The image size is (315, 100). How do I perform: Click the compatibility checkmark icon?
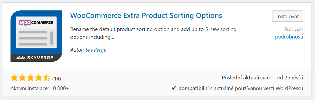(x=174, y=88)
